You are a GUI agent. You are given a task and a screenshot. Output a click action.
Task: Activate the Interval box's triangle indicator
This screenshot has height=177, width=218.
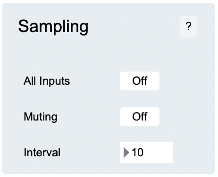click(126, 153)
